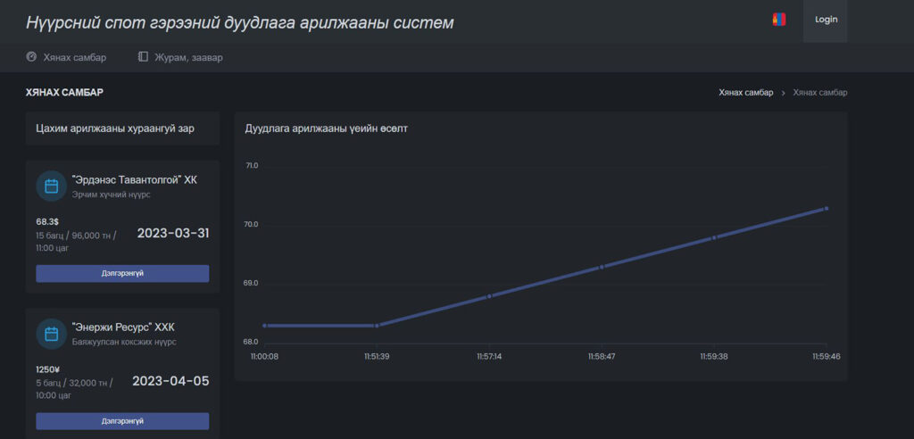
Task: Click calendar icon for Эрдэнэс Тавантолгой ХК
Action: click(52, 186)
